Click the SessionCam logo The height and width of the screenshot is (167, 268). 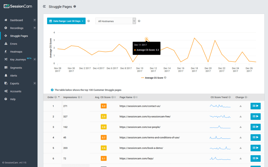tap(18, 6)
